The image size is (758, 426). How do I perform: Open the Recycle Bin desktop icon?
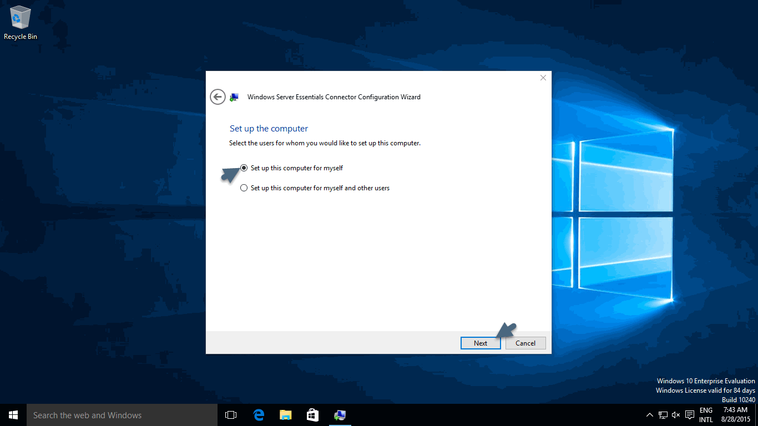pos(21,23)
